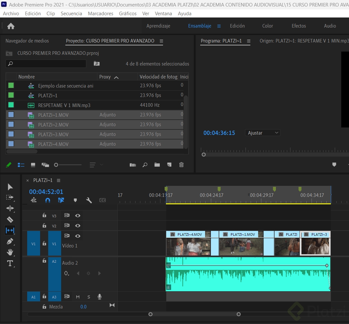Image resolution: width=349 pixels, height=324 pixels.
Task: Open the Secuencia menu
Action: [71, 14]
